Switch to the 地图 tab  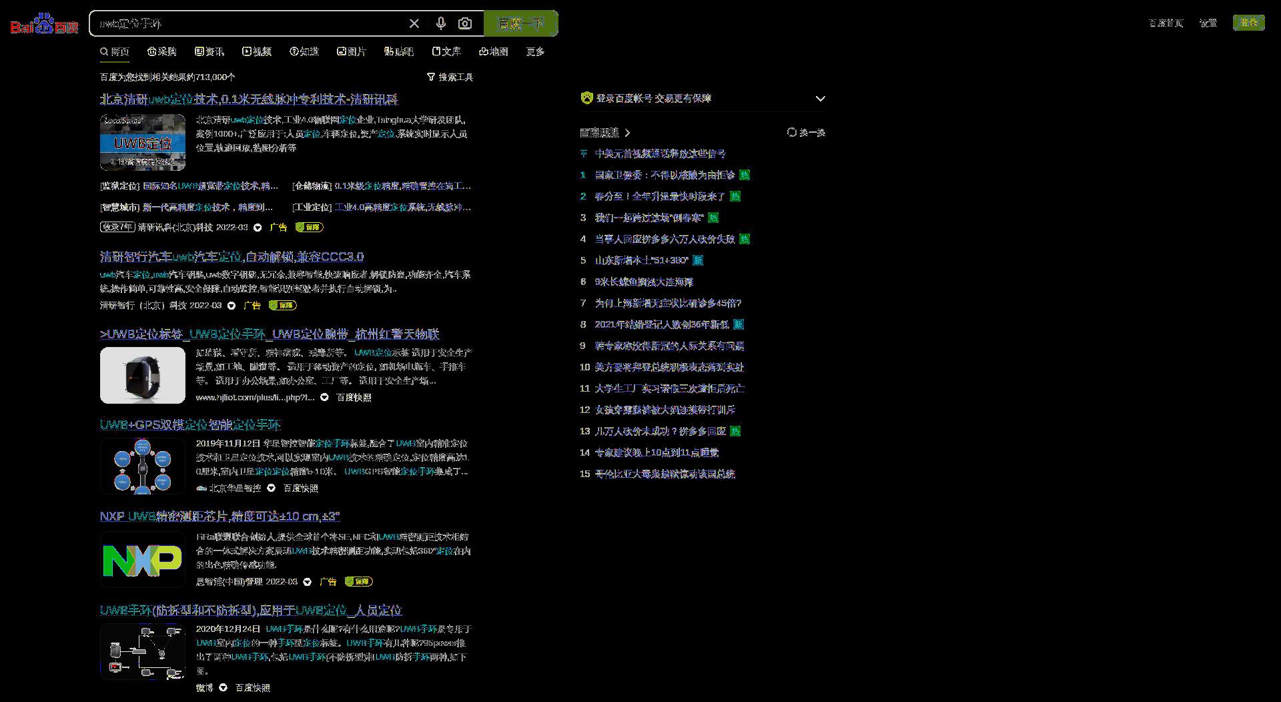click(x=494, y=51)
